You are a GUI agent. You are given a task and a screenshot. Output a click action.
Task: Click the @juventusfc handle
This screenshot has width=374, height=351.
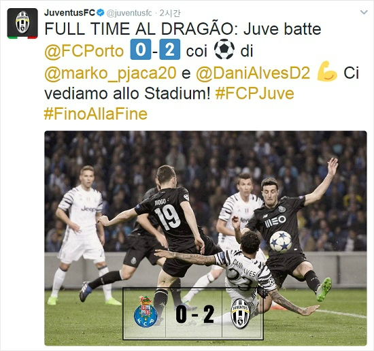(129, 13)
